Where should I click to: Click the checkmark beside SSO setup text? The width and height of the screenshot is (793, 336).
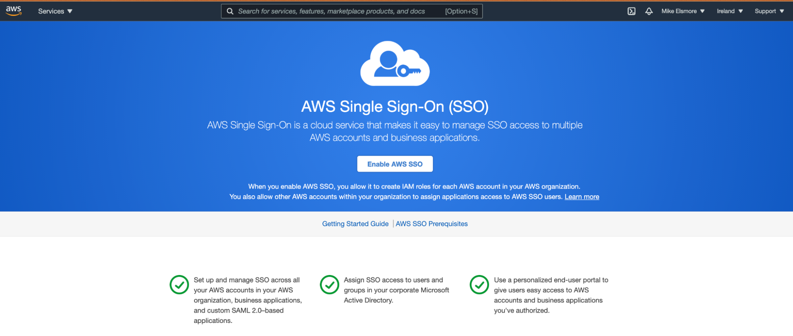pos(179,284)
